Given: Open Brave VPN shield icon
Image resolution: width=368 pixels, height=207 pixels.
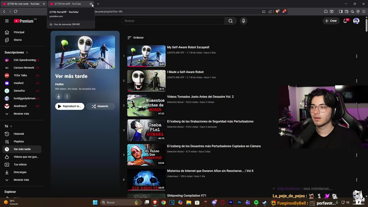Looking at the screenshot, I should click(358, 11).
